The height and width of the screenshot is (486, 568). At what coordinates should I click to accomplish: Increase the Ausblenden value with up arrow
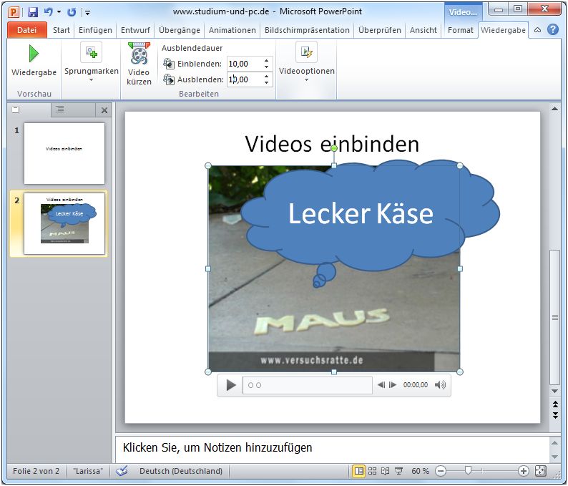click(267, 76)
